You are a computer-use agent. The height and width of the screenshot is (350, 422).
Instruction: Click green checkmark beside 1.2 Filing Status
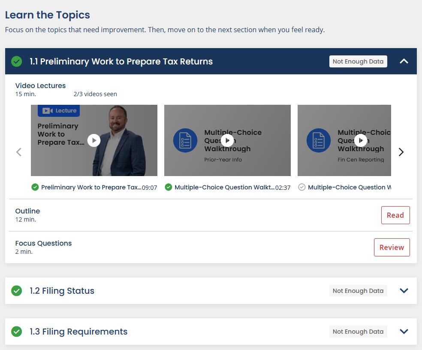(x=17, y=291)
